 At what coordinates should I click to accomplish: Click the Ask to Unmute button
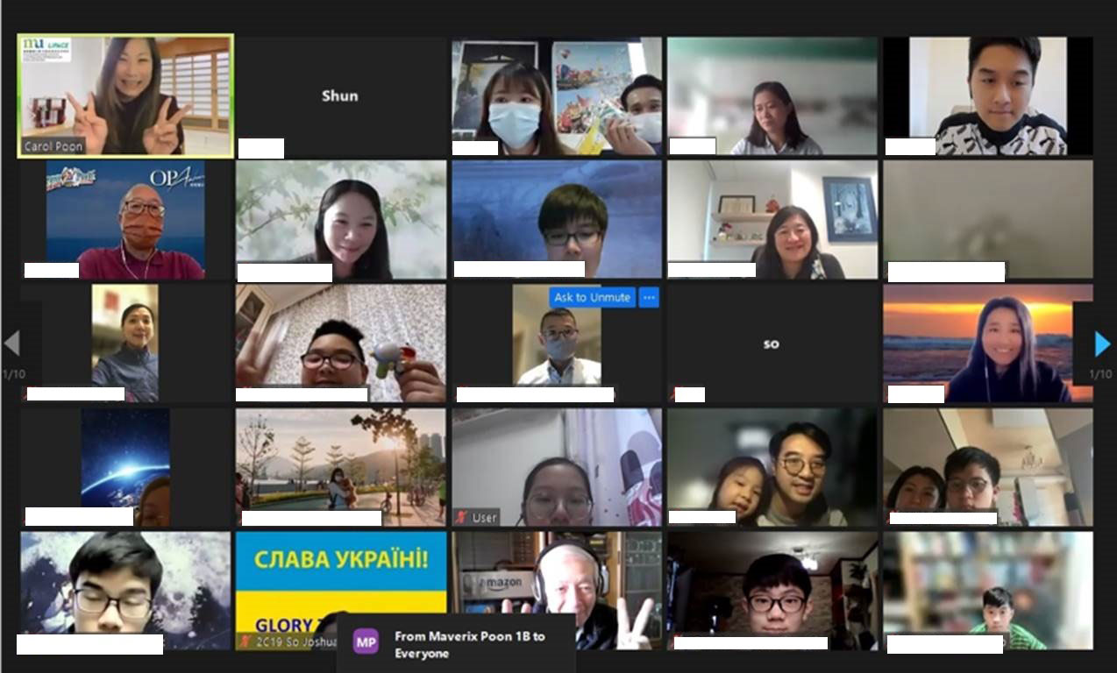[x=592, y=298]
